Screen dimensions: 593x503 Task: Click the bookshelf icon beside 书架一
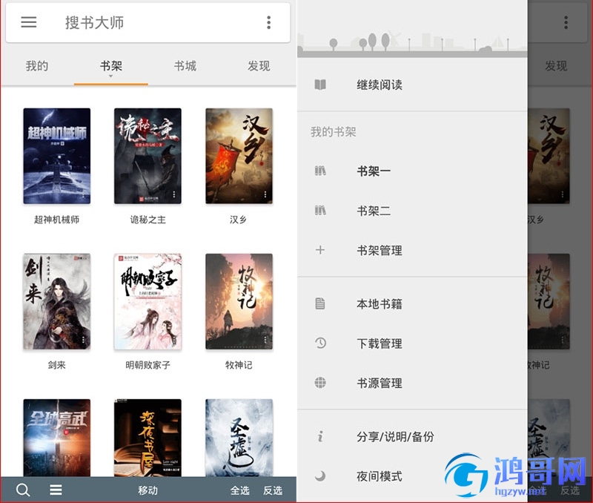point(320,171)
